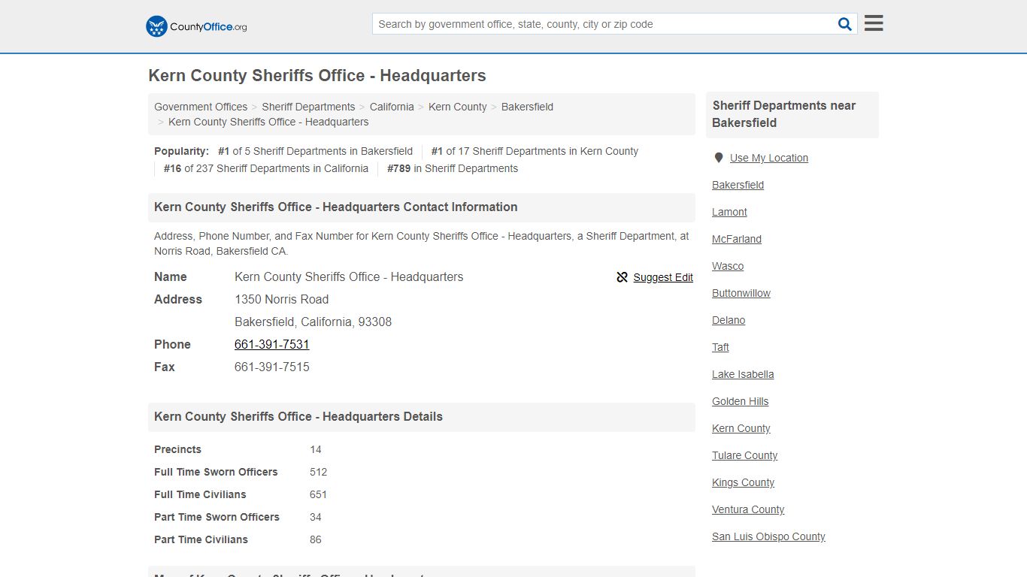Screen dimensions: 1027x577
Task: Open the Bakersfield breadcrumb link
Action: coord(527,107)
